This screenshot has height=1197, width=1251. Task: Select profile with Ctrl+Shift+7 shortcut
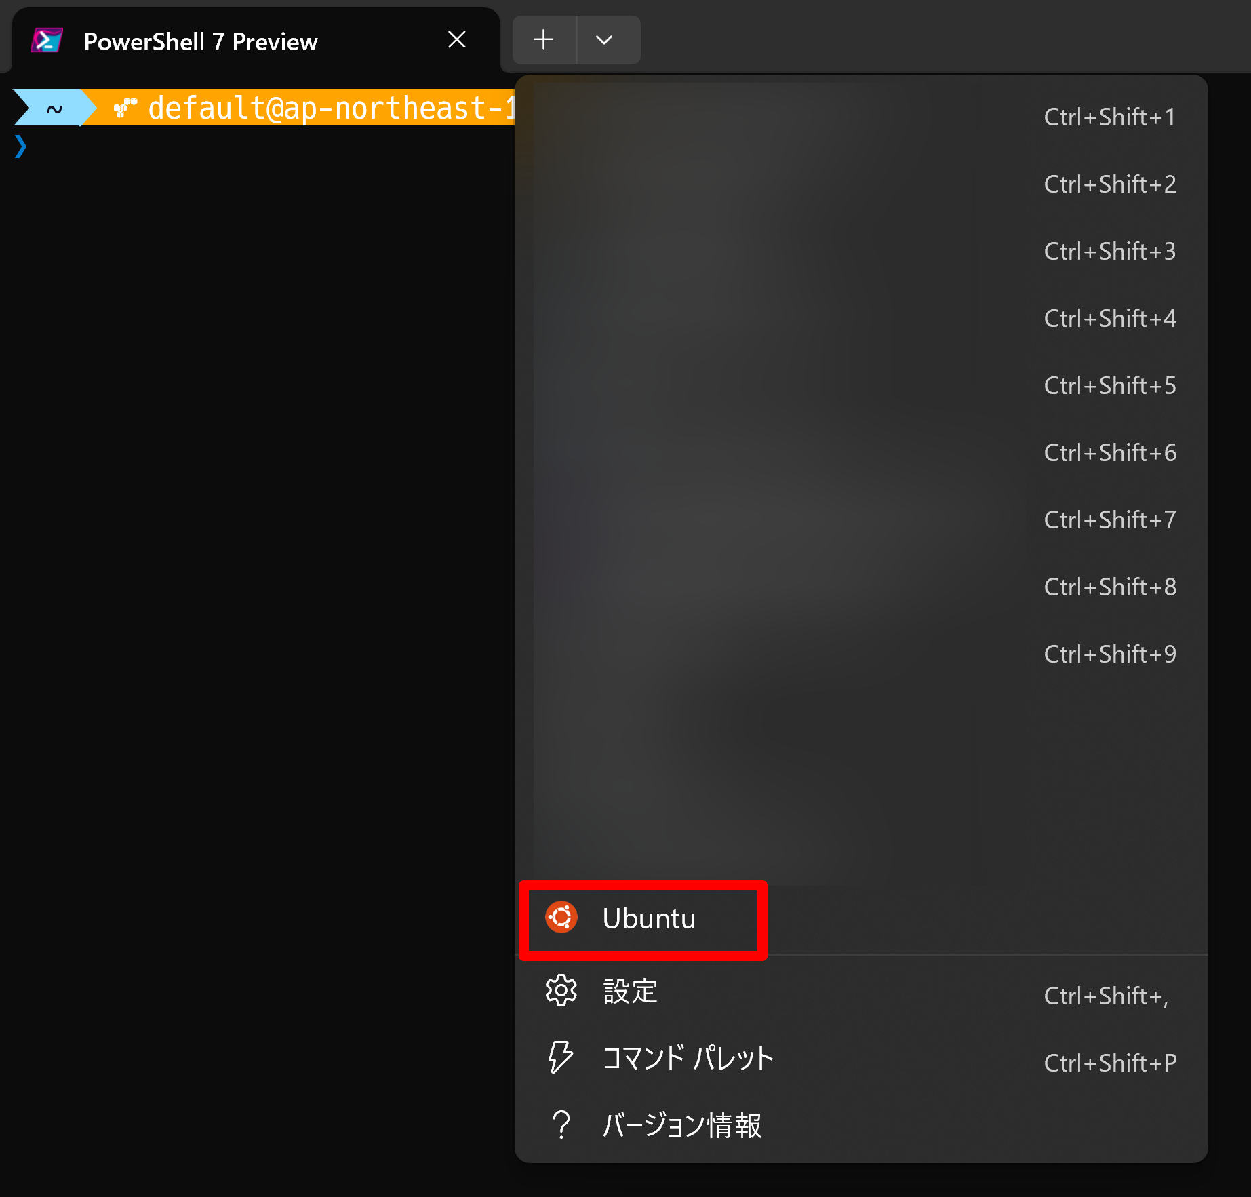point(861,520)
